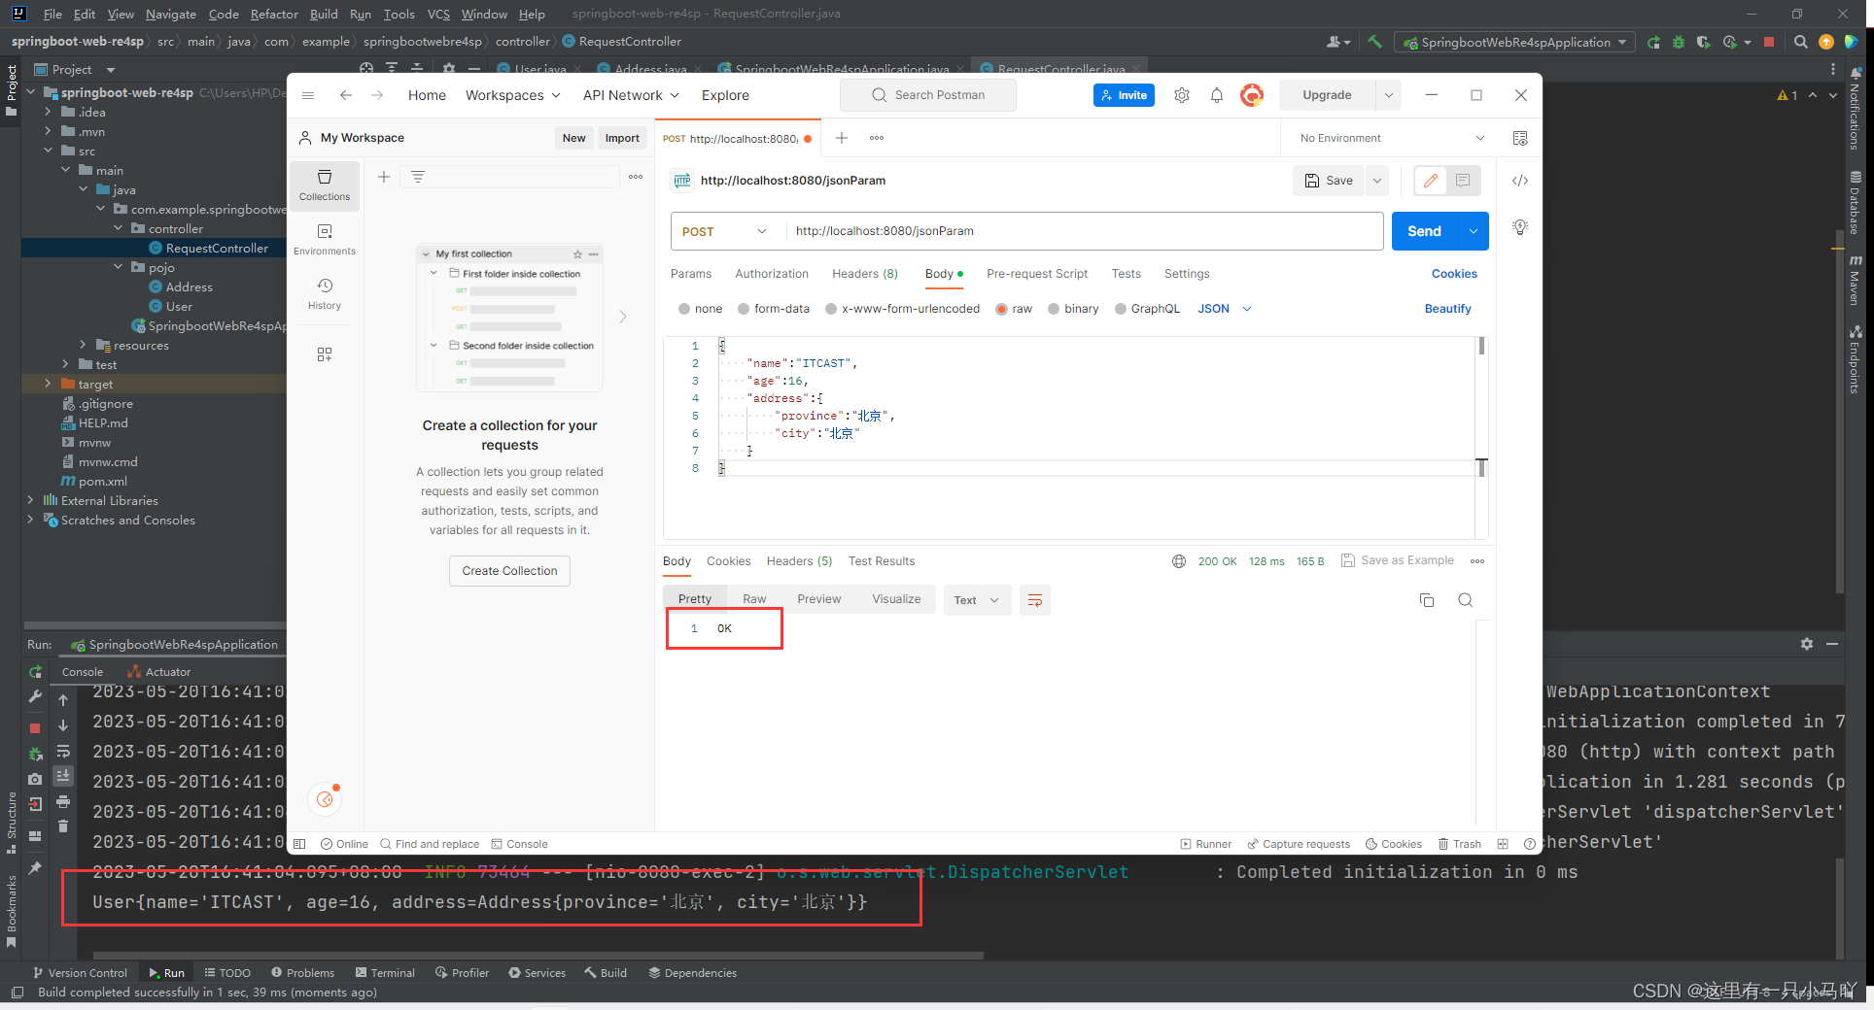
Task: Open the Test Results response tab
Action: point(882,561)
